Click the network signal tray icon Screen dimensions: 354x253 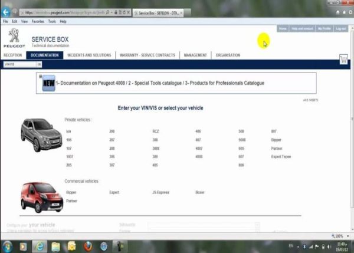pos(311,247)
